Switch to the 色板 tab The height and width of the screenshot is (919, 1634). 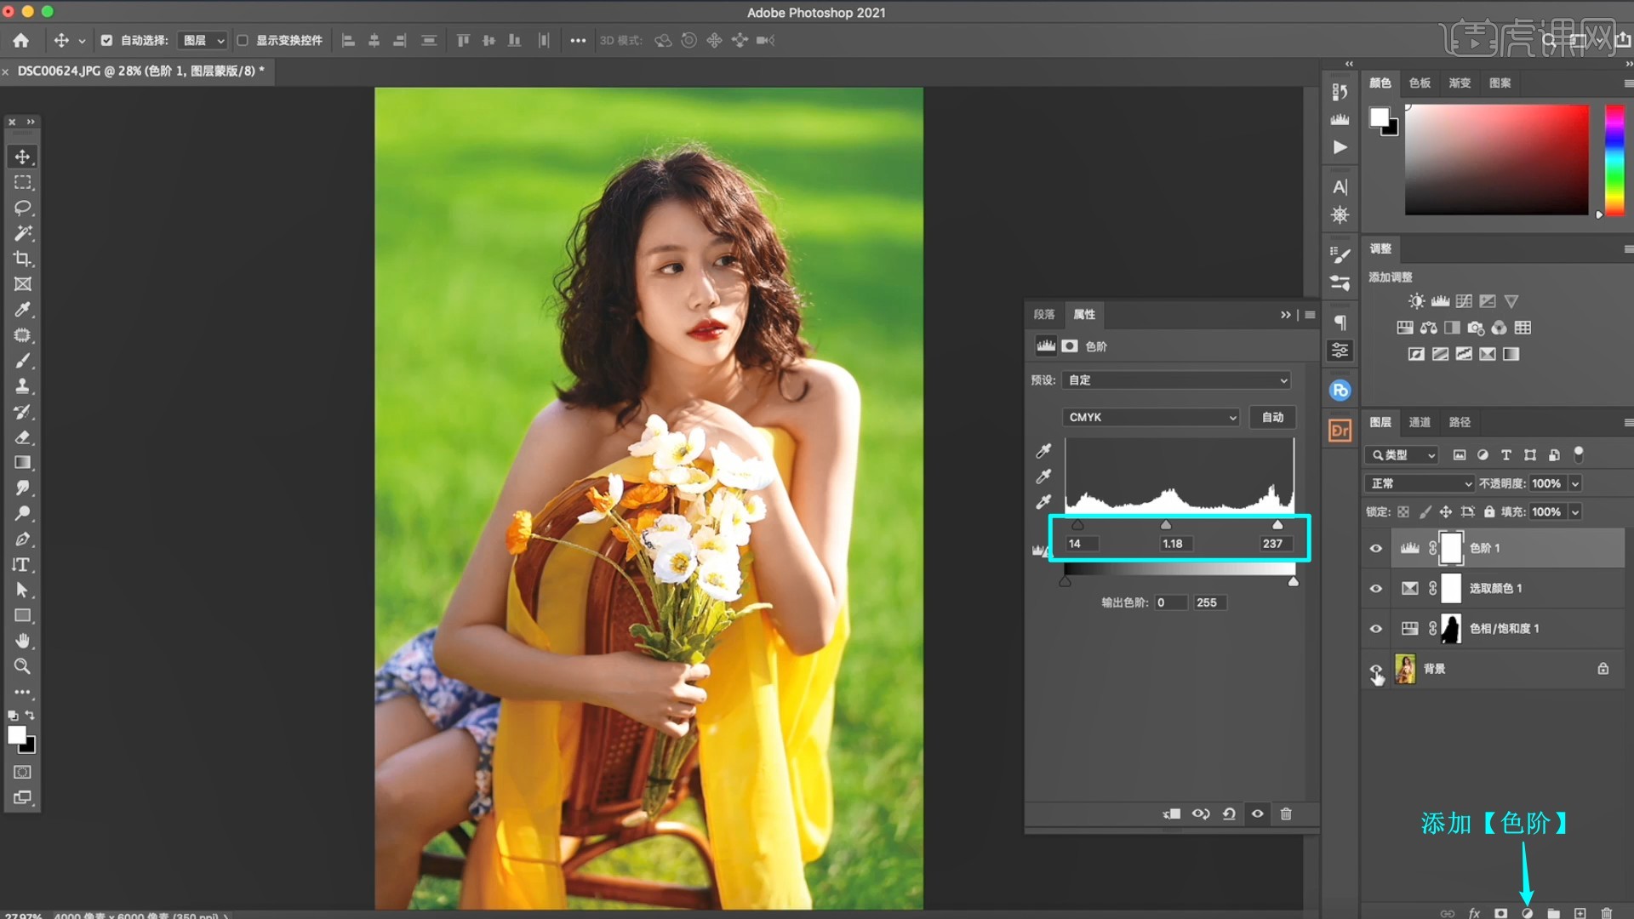click(1420, 83)
